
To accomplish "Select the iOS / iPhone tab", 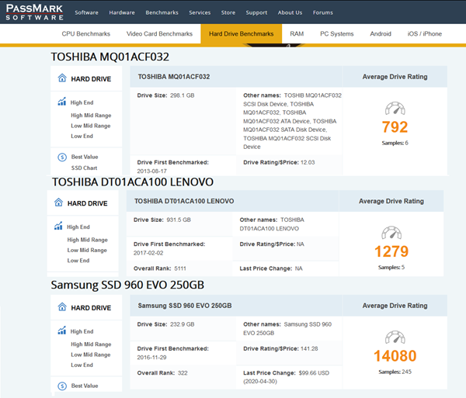I will coord(424,34).
